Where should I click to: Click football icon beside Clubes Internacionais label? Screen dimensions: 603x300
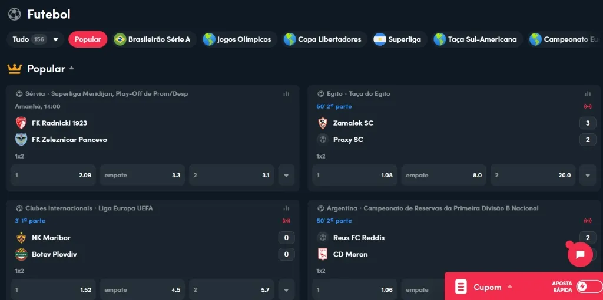[x=19, y=208]
